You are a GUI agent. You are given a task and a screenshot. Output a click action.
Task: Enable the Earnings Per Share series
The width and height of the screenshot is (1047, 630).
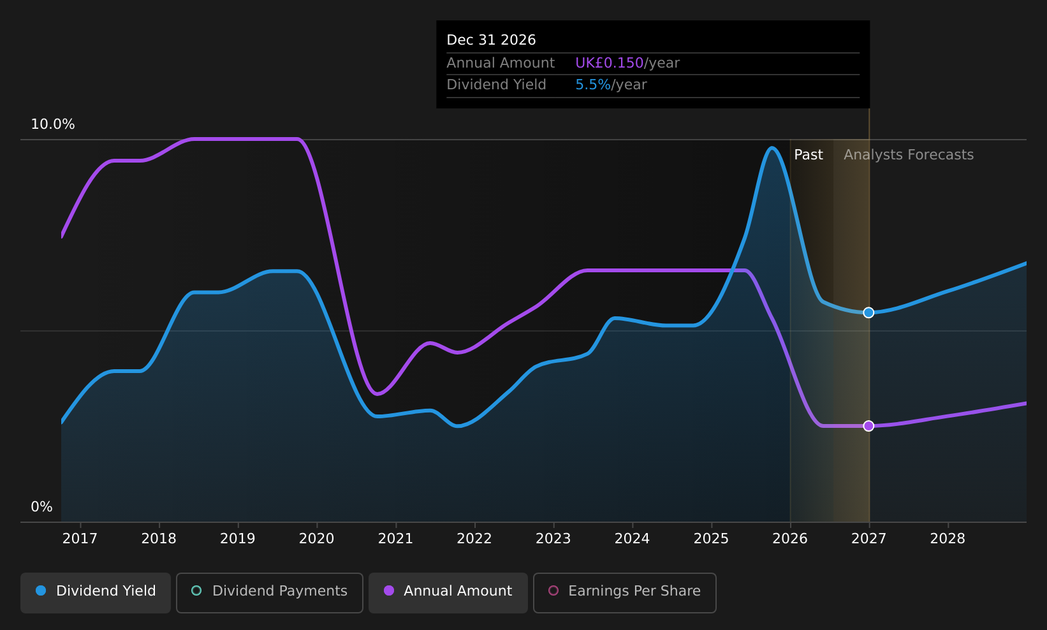pyautogui.click(x=625, y=593)
